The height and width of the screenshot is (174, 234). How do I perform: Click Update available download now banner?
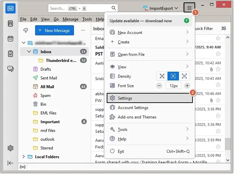tap(150, 21)
